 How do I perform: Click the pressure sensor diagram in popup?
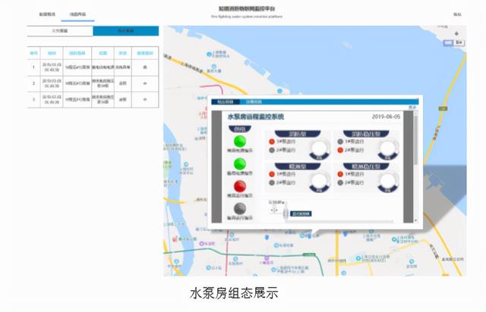tap(279, 211)
